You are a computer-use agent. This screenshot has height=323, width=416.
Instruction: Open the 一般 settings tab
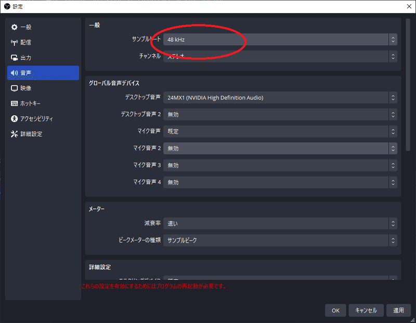pyautogui.click(x=43, y=27)
